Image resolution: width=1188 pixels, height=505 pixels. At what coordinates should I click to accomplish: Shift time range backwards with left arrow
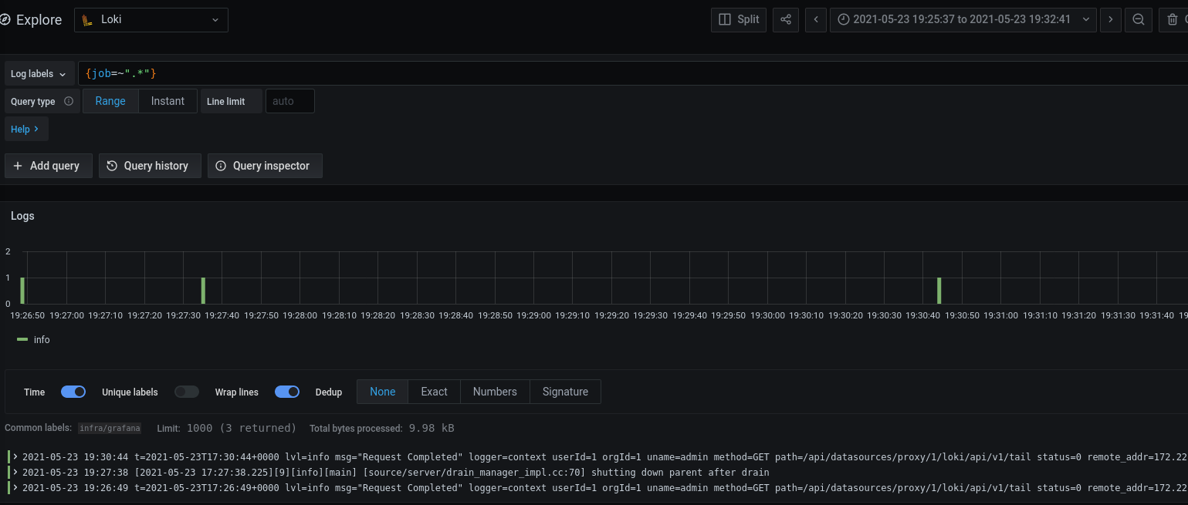[816, 19]
